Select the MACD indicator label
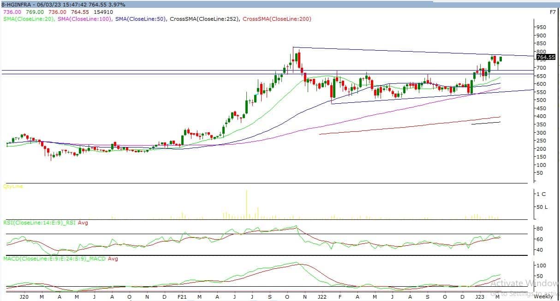The height and width of the screenshot is (301, 560). click(x=54, y=259)
